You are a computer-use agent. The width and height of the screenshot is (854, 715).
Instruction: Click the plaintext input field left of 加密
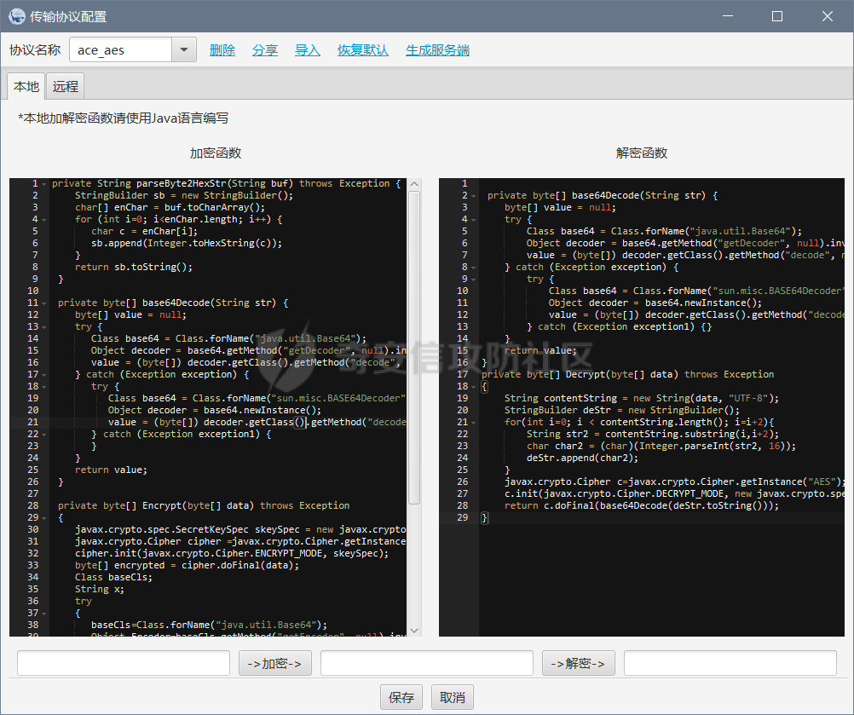pyautogui.click(x=124, y=663)
